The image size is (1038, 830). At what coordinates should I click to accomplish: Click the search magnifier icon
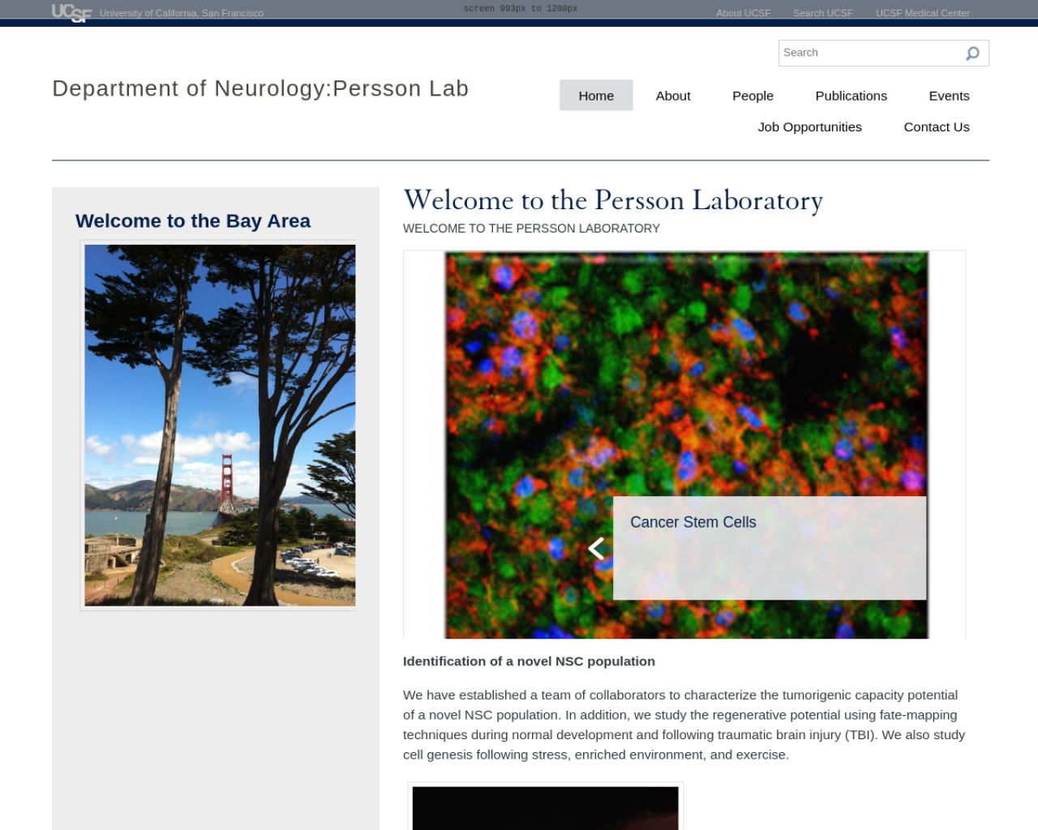972,53
